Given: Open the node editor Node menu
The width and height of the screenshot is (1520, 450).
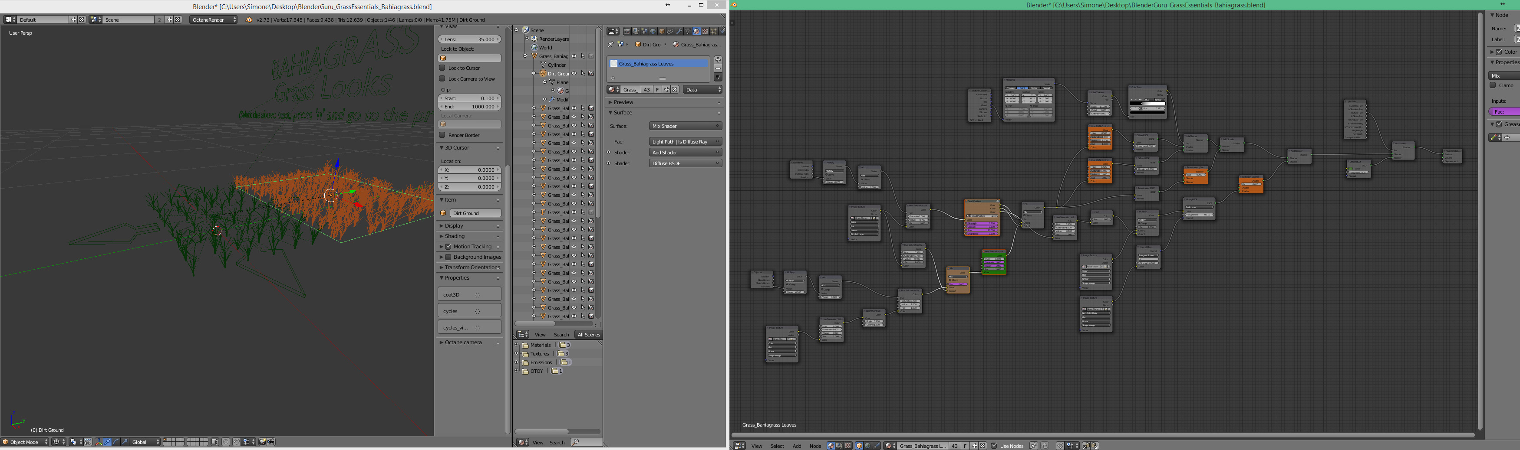Looking at the screenshot, I should pyautogui.click(x=815, y=446).
